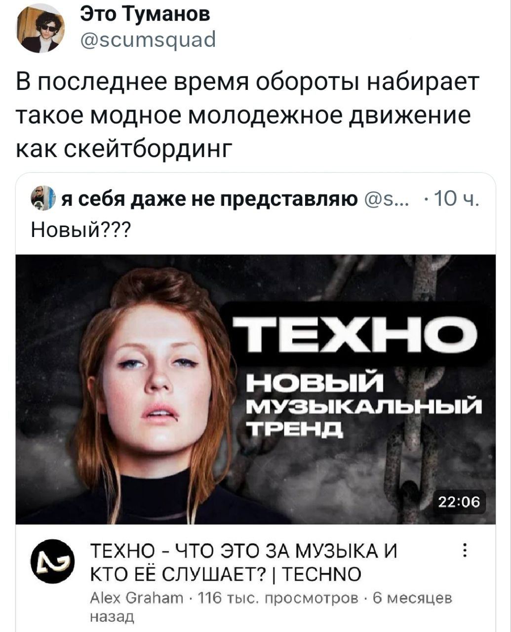Click the 6 месяцев назад upload date
511x632 pixels.
(x=269, y=608)
